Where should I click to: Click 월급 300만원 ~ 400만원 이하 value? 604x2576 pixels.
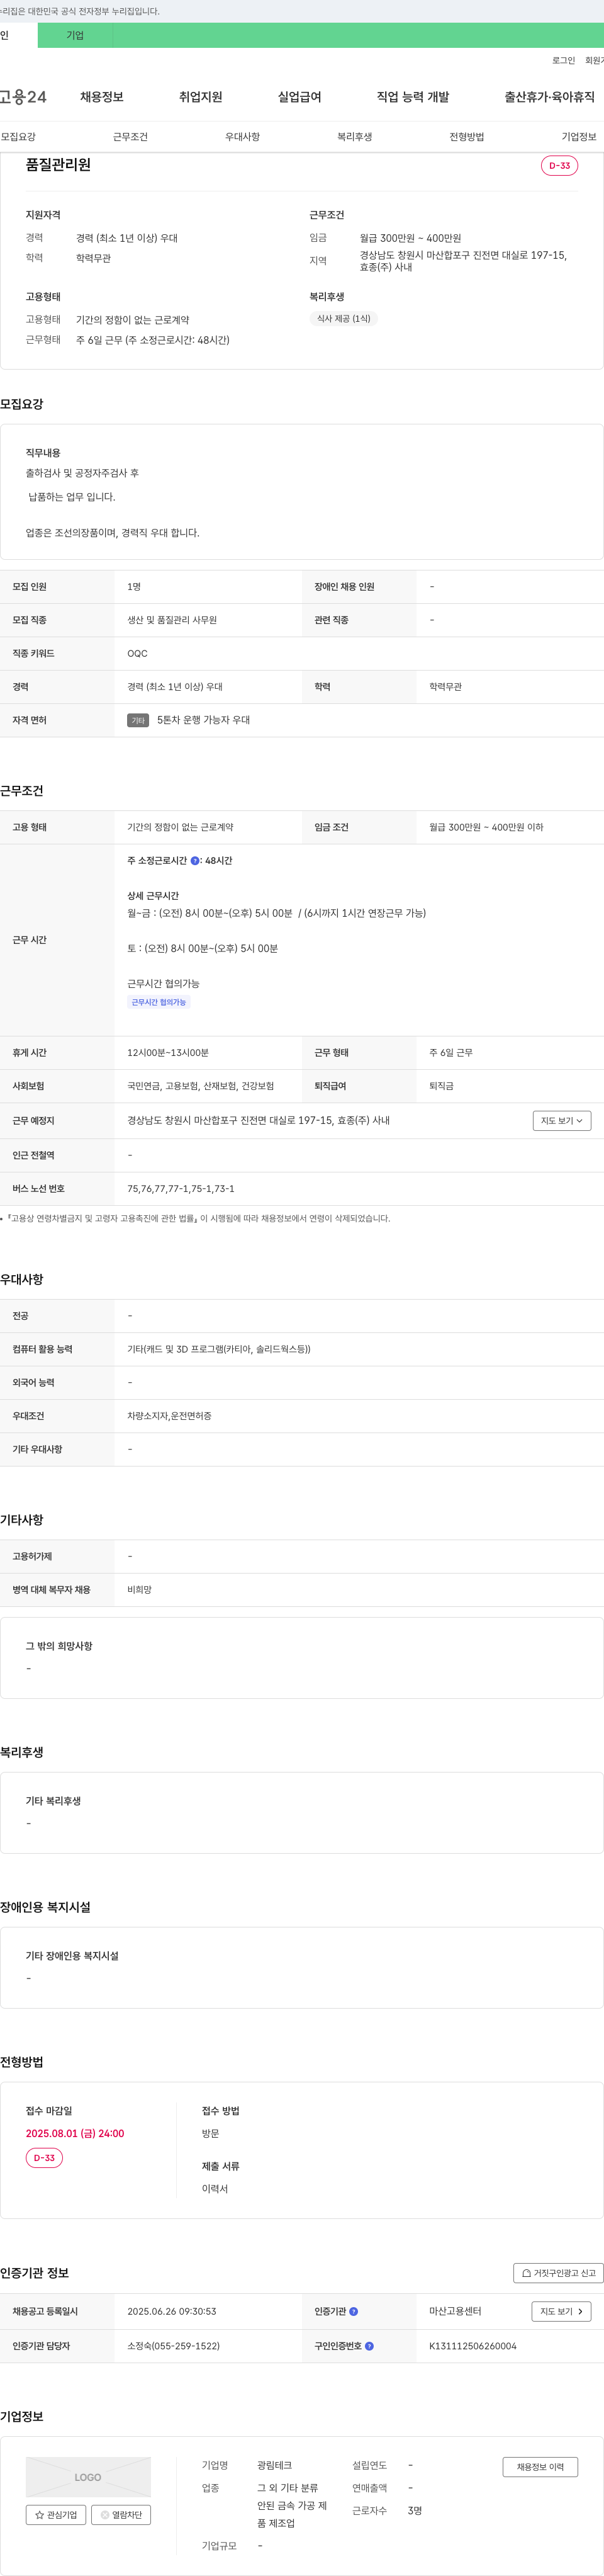pos(486,828)
